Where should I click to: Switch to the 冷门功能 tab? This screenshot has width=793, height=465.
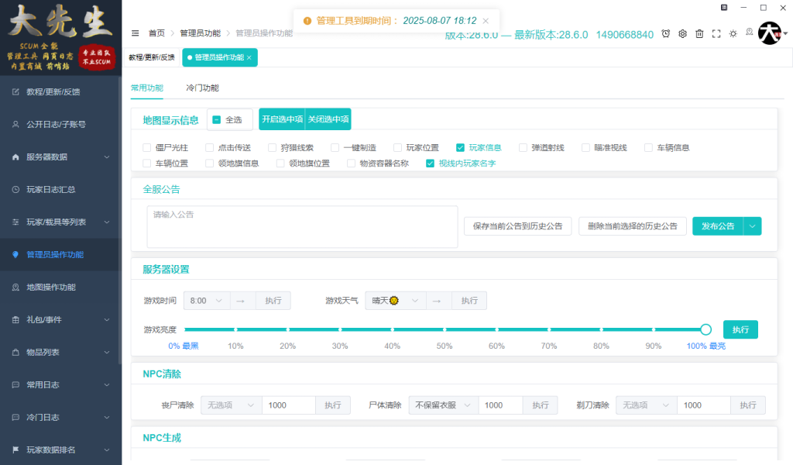click(x=202, y=88)
